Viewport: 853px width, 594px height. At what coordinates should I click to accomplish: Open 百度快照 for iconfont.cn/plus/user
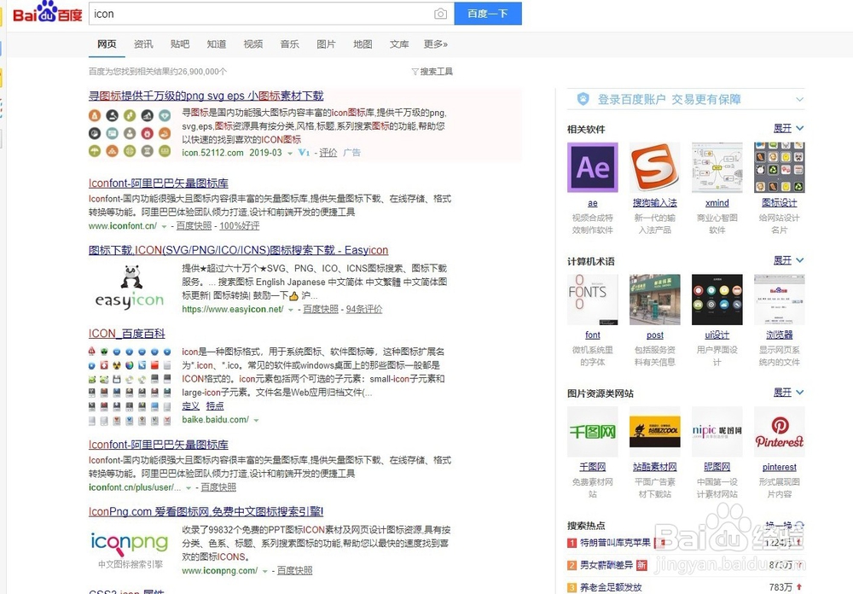point(218,487)
